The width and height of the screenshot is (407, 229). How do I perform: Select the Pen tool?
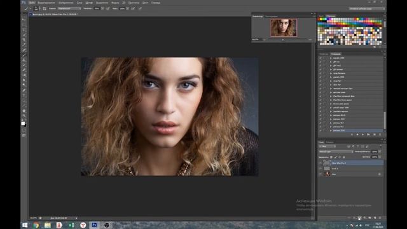pyautogui.click(x=24, y=90)
